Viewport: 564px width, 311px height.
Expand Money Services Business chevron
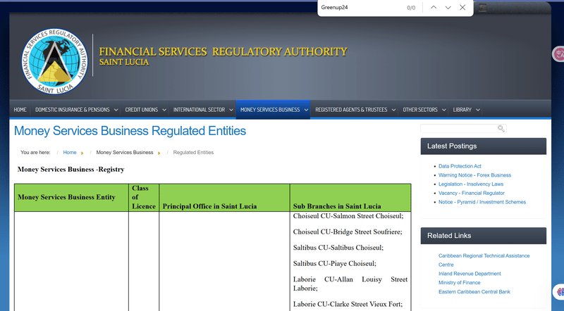coord(306,110)
